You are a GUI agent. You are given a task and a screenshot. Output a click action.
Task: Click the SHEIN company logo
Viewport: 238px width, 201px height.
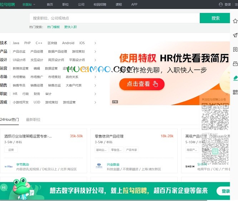coord(190,166)
